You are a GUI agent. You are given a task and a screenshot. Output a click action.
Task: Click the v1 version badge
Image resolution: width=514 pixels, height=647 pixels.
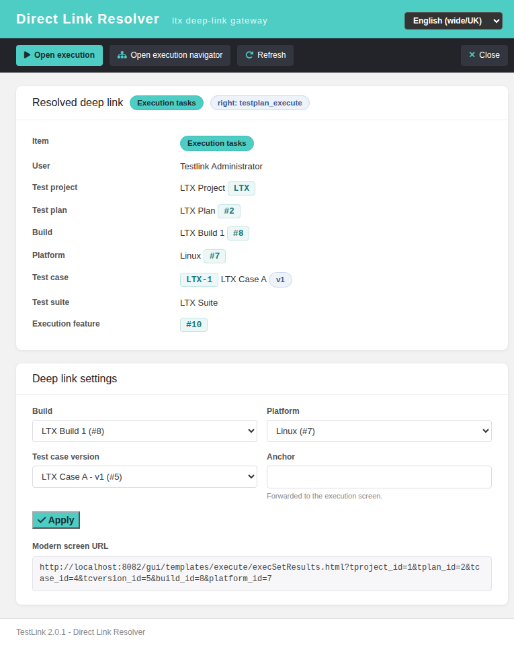(x=280, y=279)
